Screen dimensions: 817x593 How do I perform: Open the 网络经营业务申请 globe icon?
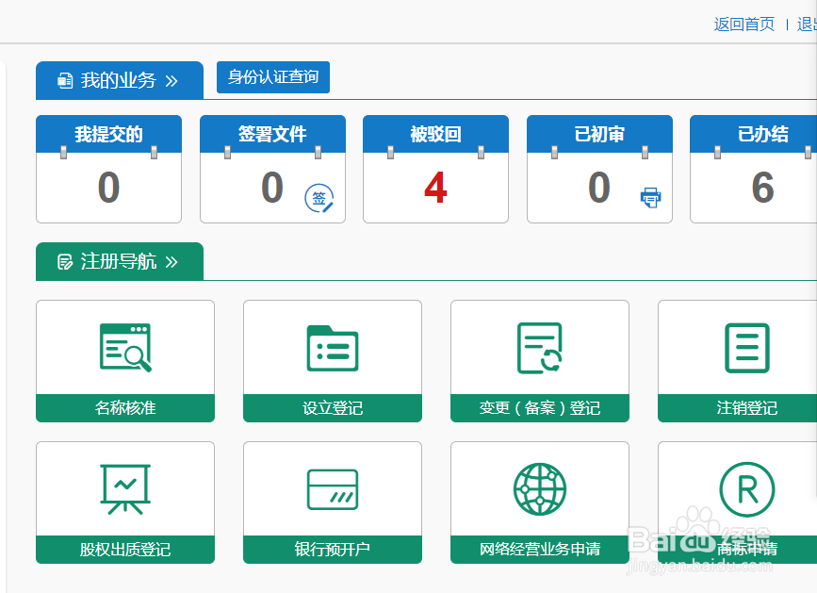click(x=539, y=487)
